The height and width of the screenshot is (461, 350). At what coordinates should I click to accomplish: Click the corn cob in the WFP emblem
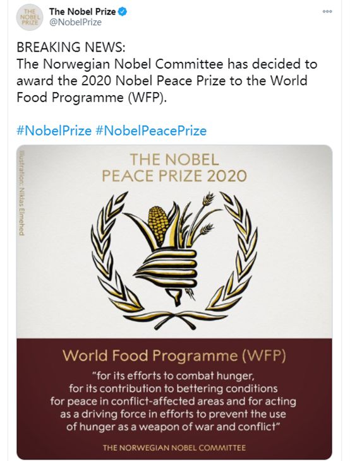[x=158, y=225]
